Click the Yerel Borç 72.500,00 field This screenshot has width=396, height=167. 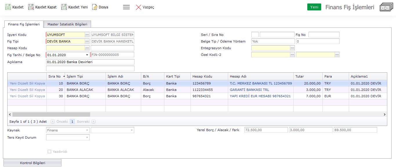266,130
